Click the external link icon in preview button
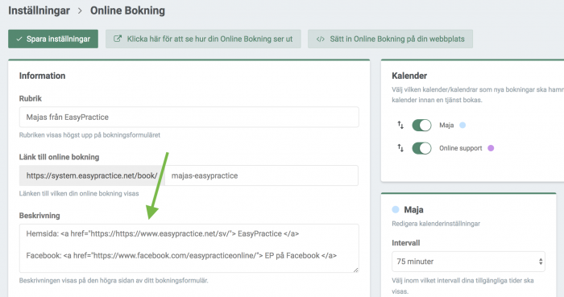Screen dimensions: 564x297 118,39
